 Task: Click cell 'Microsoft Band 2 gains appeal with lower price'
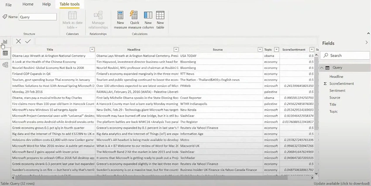click(x=53, y=152)
